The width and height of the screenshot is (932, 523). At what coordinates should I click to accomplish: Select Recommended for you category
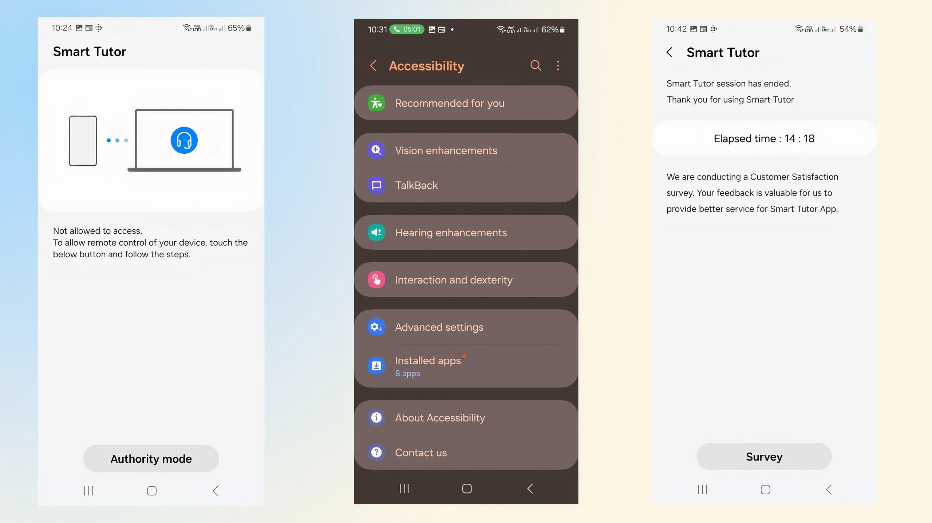coord(466,103)
